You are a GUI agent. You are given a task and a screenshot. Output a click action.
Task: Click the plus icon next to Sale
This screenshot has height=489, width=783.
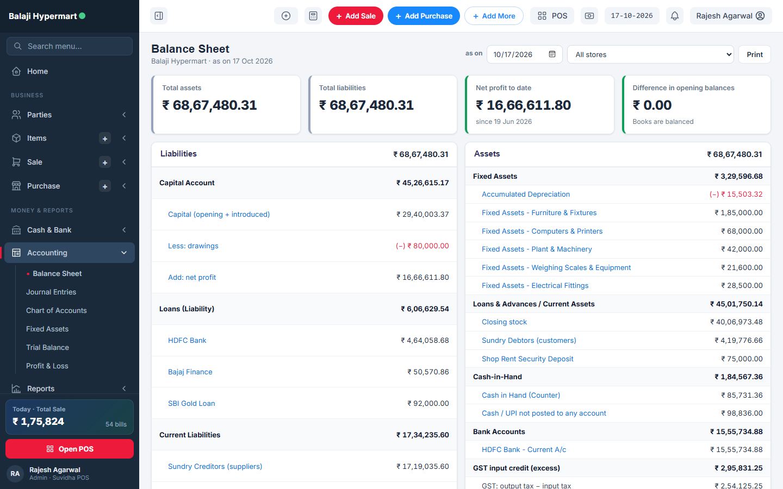point(105,162)
